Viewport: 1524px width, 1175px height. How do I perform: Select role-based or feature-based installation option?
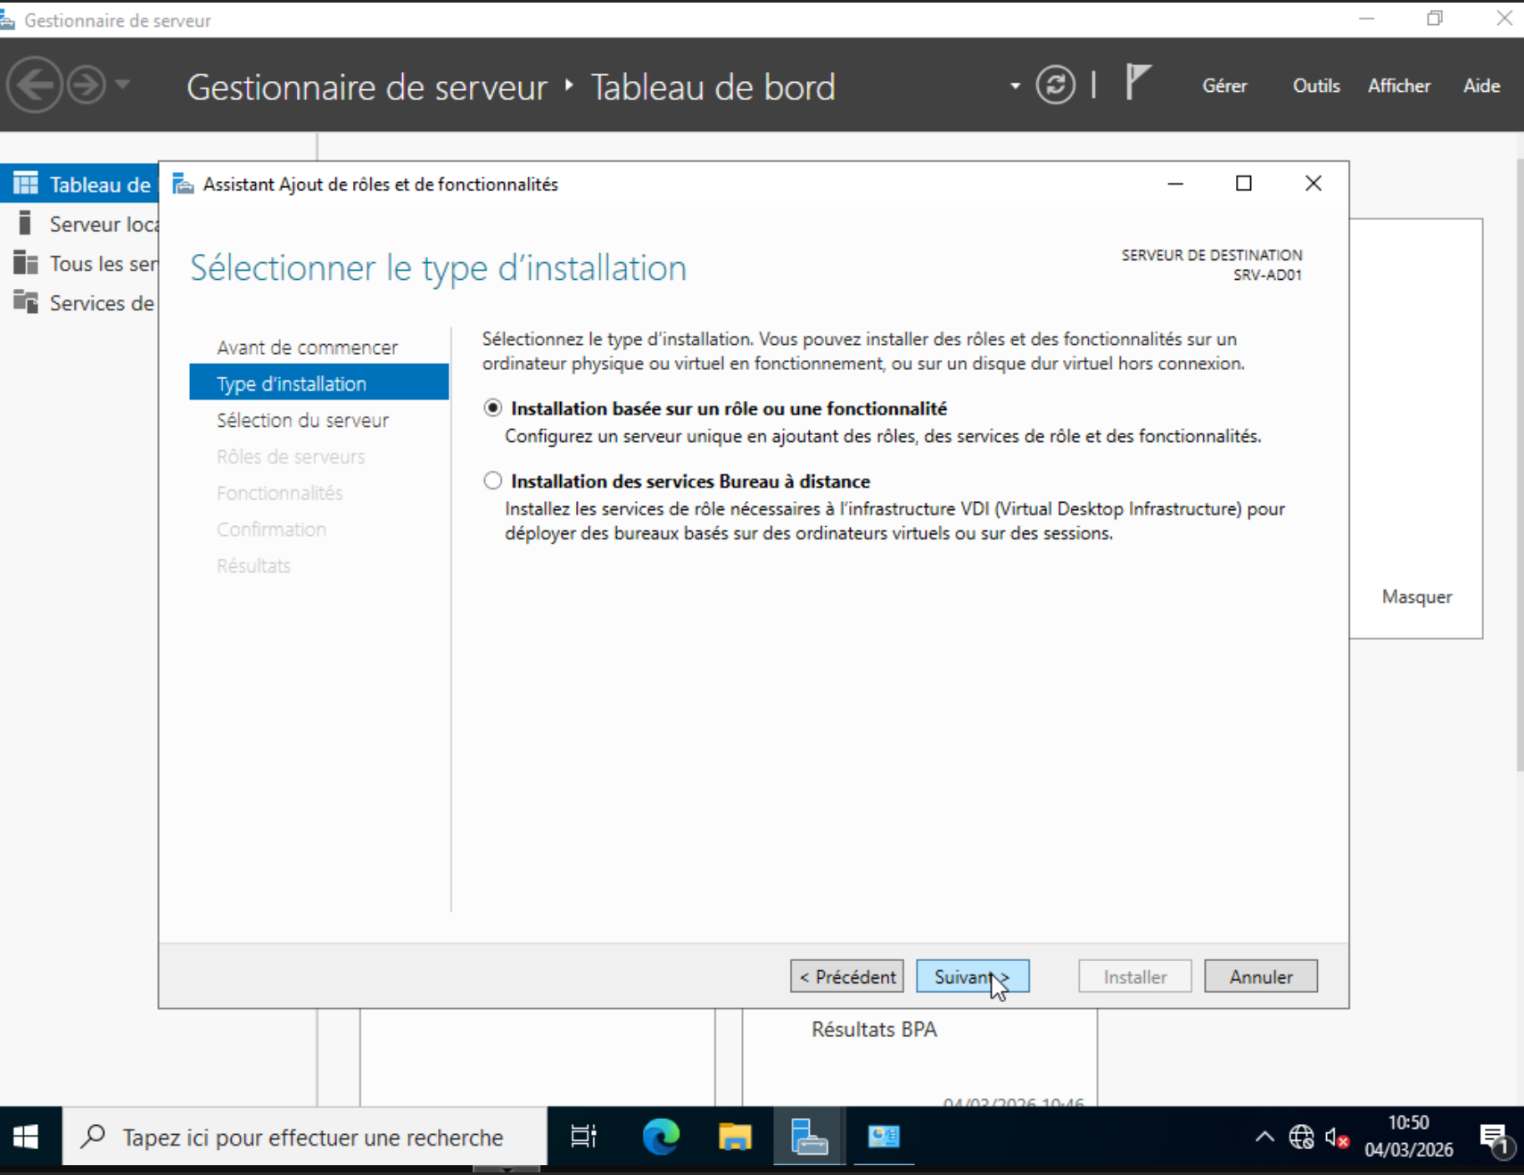coord(493,408)
